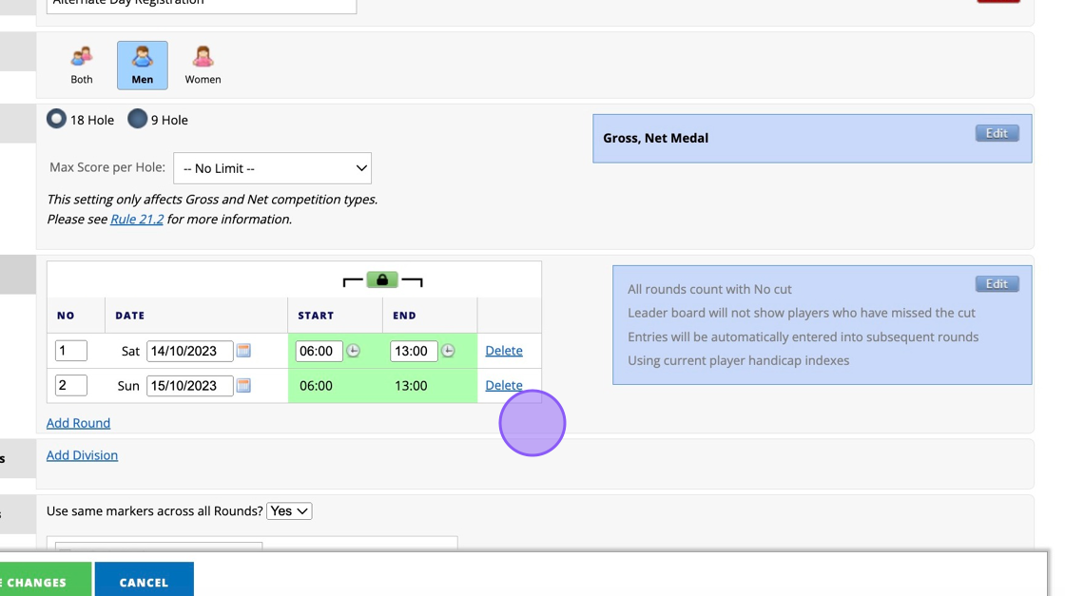Click the Gross, Net Medal text
The width and height of the screenshot is (1065, 596).
tap(655, 138)
